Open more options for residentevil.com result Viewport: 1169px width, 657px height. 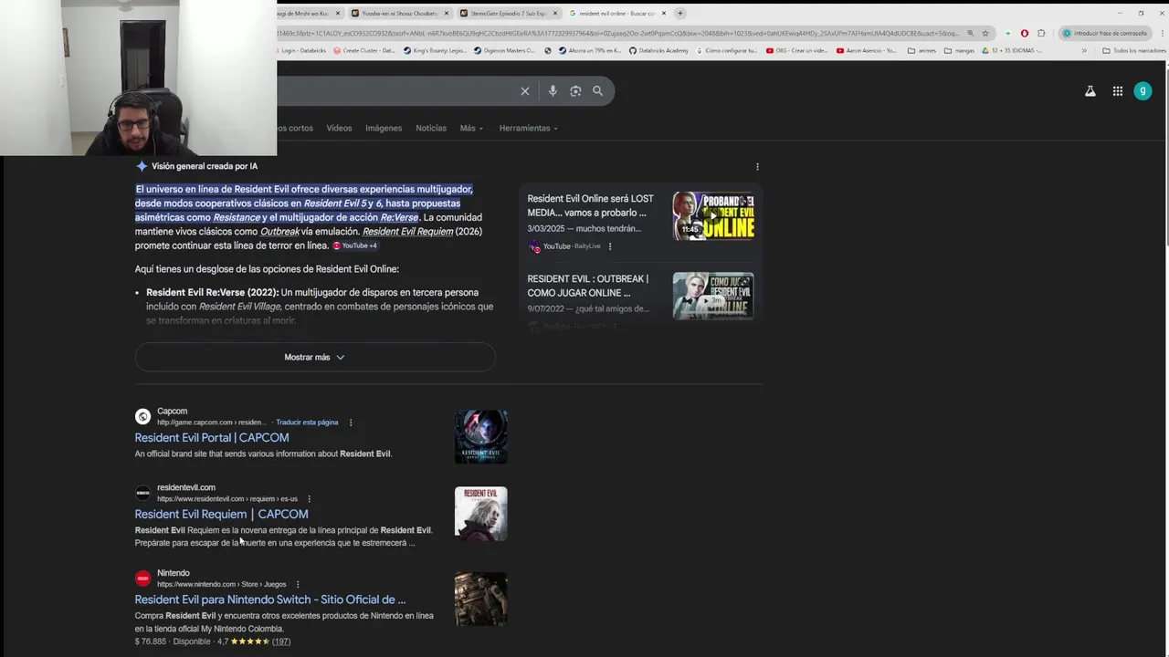coord(309,499)
